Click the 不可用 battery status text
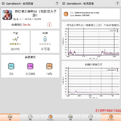 (x=45, y=49)
